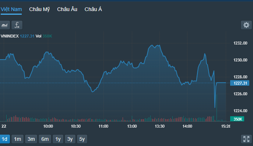253x146 pixels.
Task: Click the tall green volume spike bar
Action: coord(217,108)
